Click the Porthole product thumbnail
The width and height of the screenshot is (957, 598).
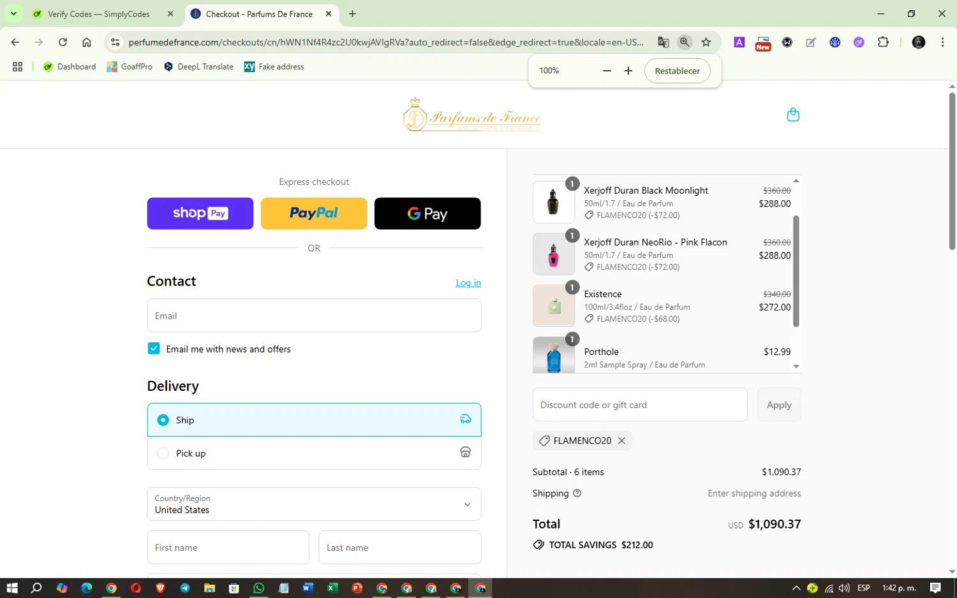pos(554,354)
